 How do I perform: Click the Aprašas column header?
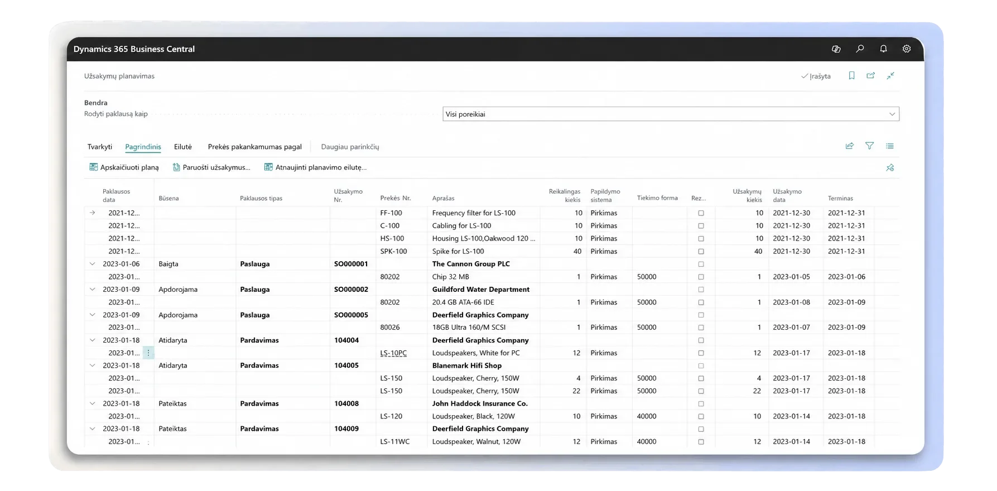[443, 198]
